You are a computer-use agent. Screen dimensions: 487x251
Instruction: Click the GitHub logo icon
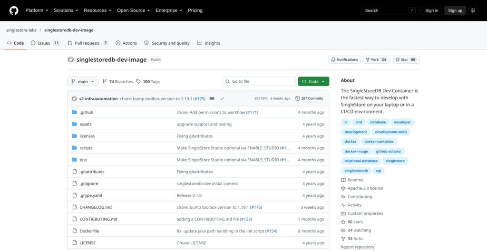point(14,10)
